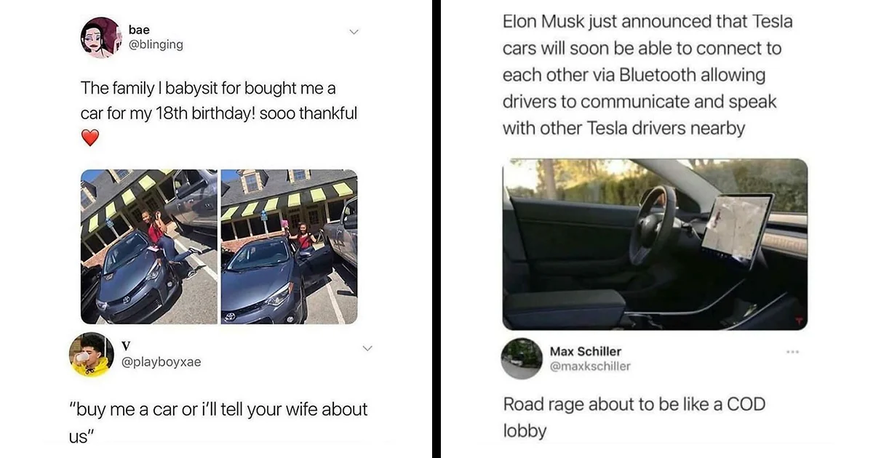Click the display name "bae"
Image resolution: width=873 pixels, height=458 pixels.
click(138, 29)
